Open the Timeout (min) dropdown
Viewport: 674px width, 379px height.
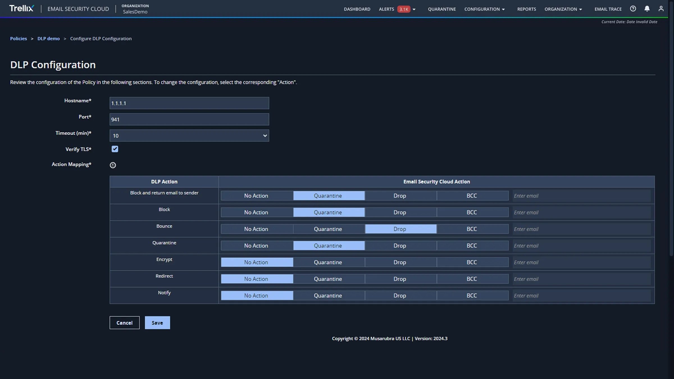[x=189, y=136]
